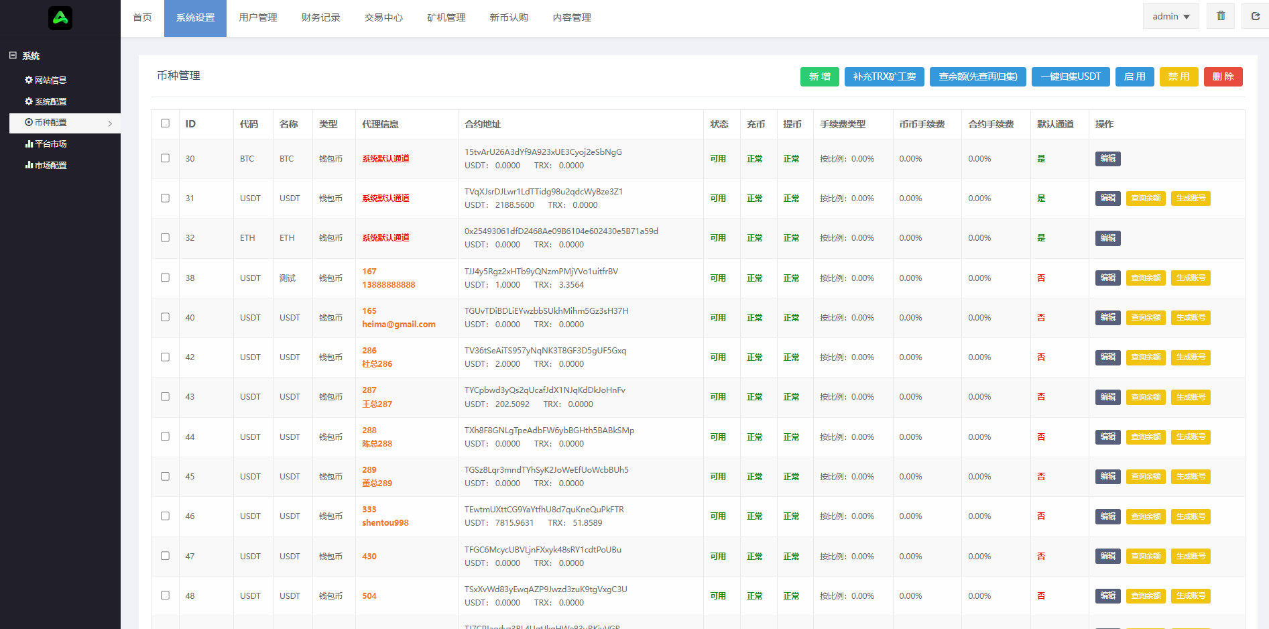Click the gear icon beside 网站信息
Viewport: 1269px width, 629px height.
coord(29,80)
